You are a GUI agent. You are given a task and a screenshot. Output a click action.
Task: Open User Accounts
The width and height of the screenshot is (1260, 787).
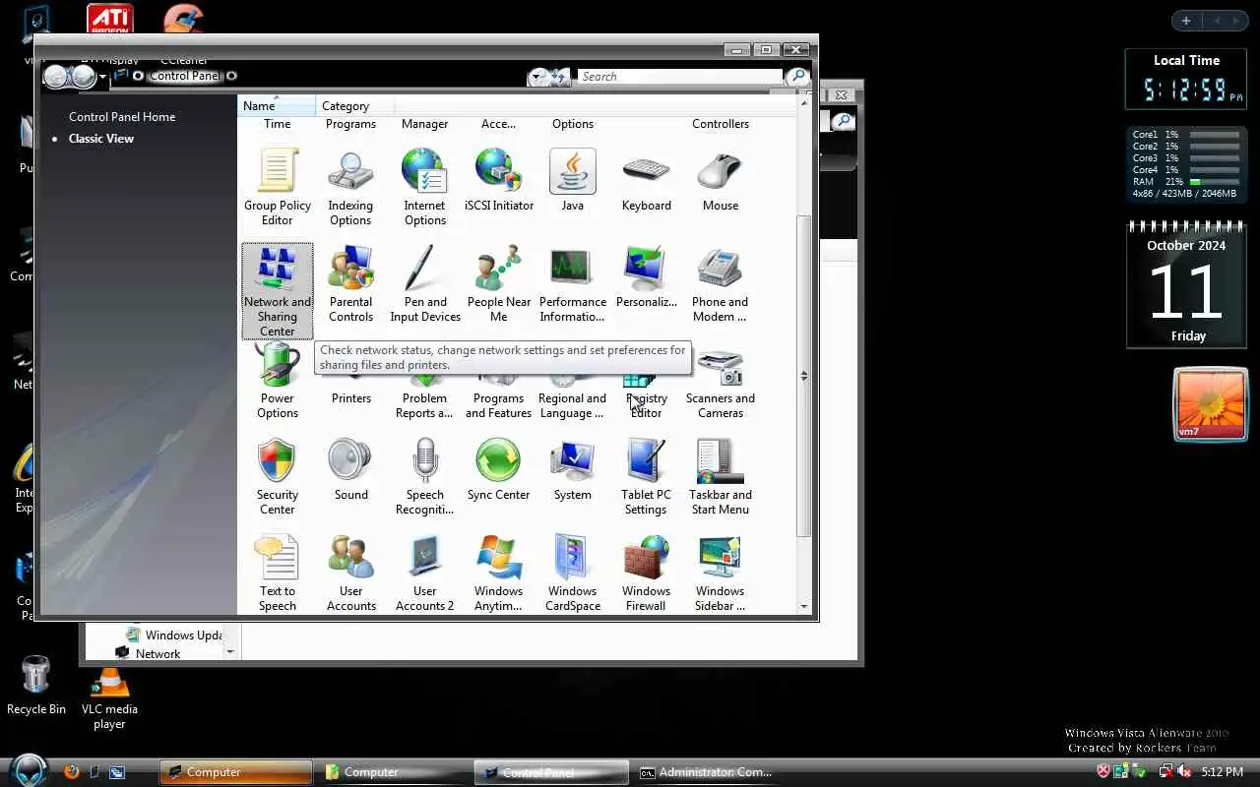click(x=350, y=574)
